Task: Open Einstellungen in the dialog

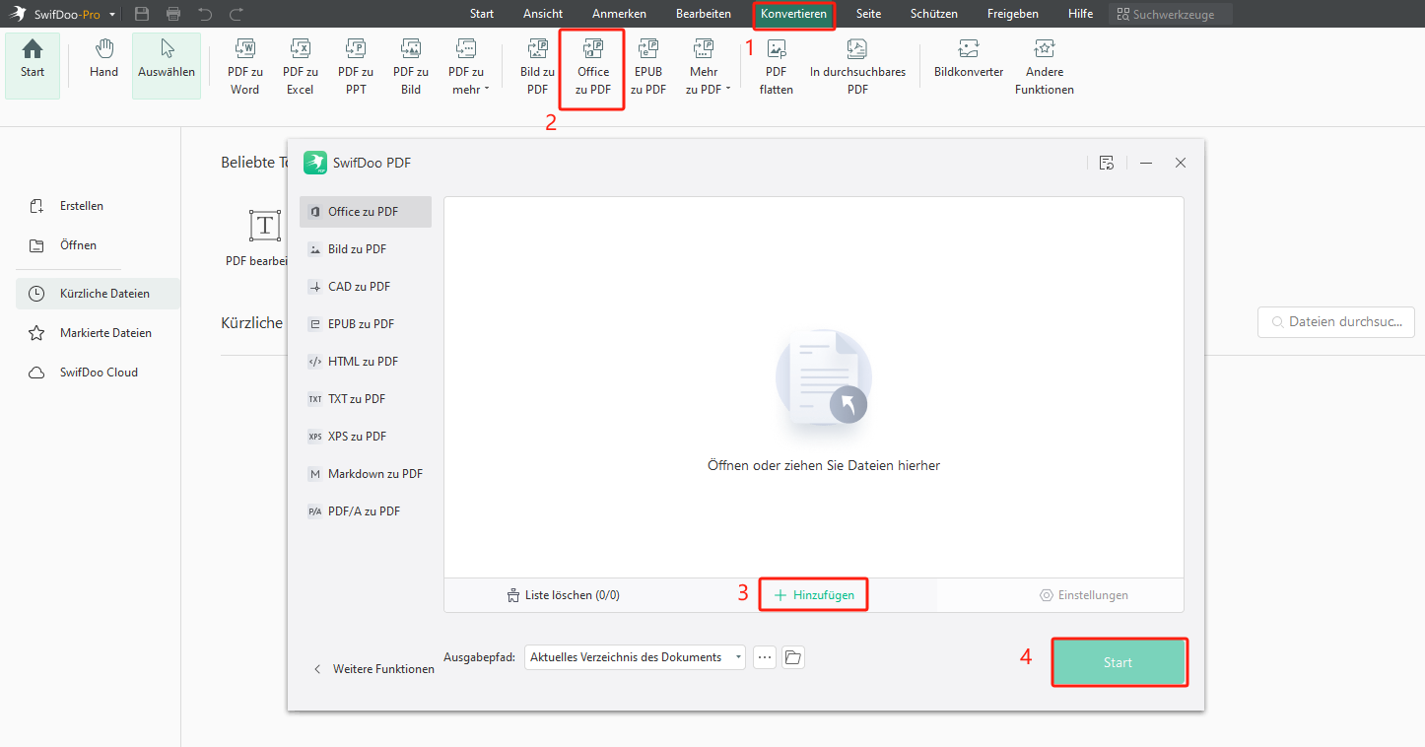Action: click(1084, 595)
